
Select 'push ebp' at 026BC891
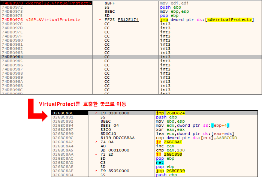click(x=166, y=117)
